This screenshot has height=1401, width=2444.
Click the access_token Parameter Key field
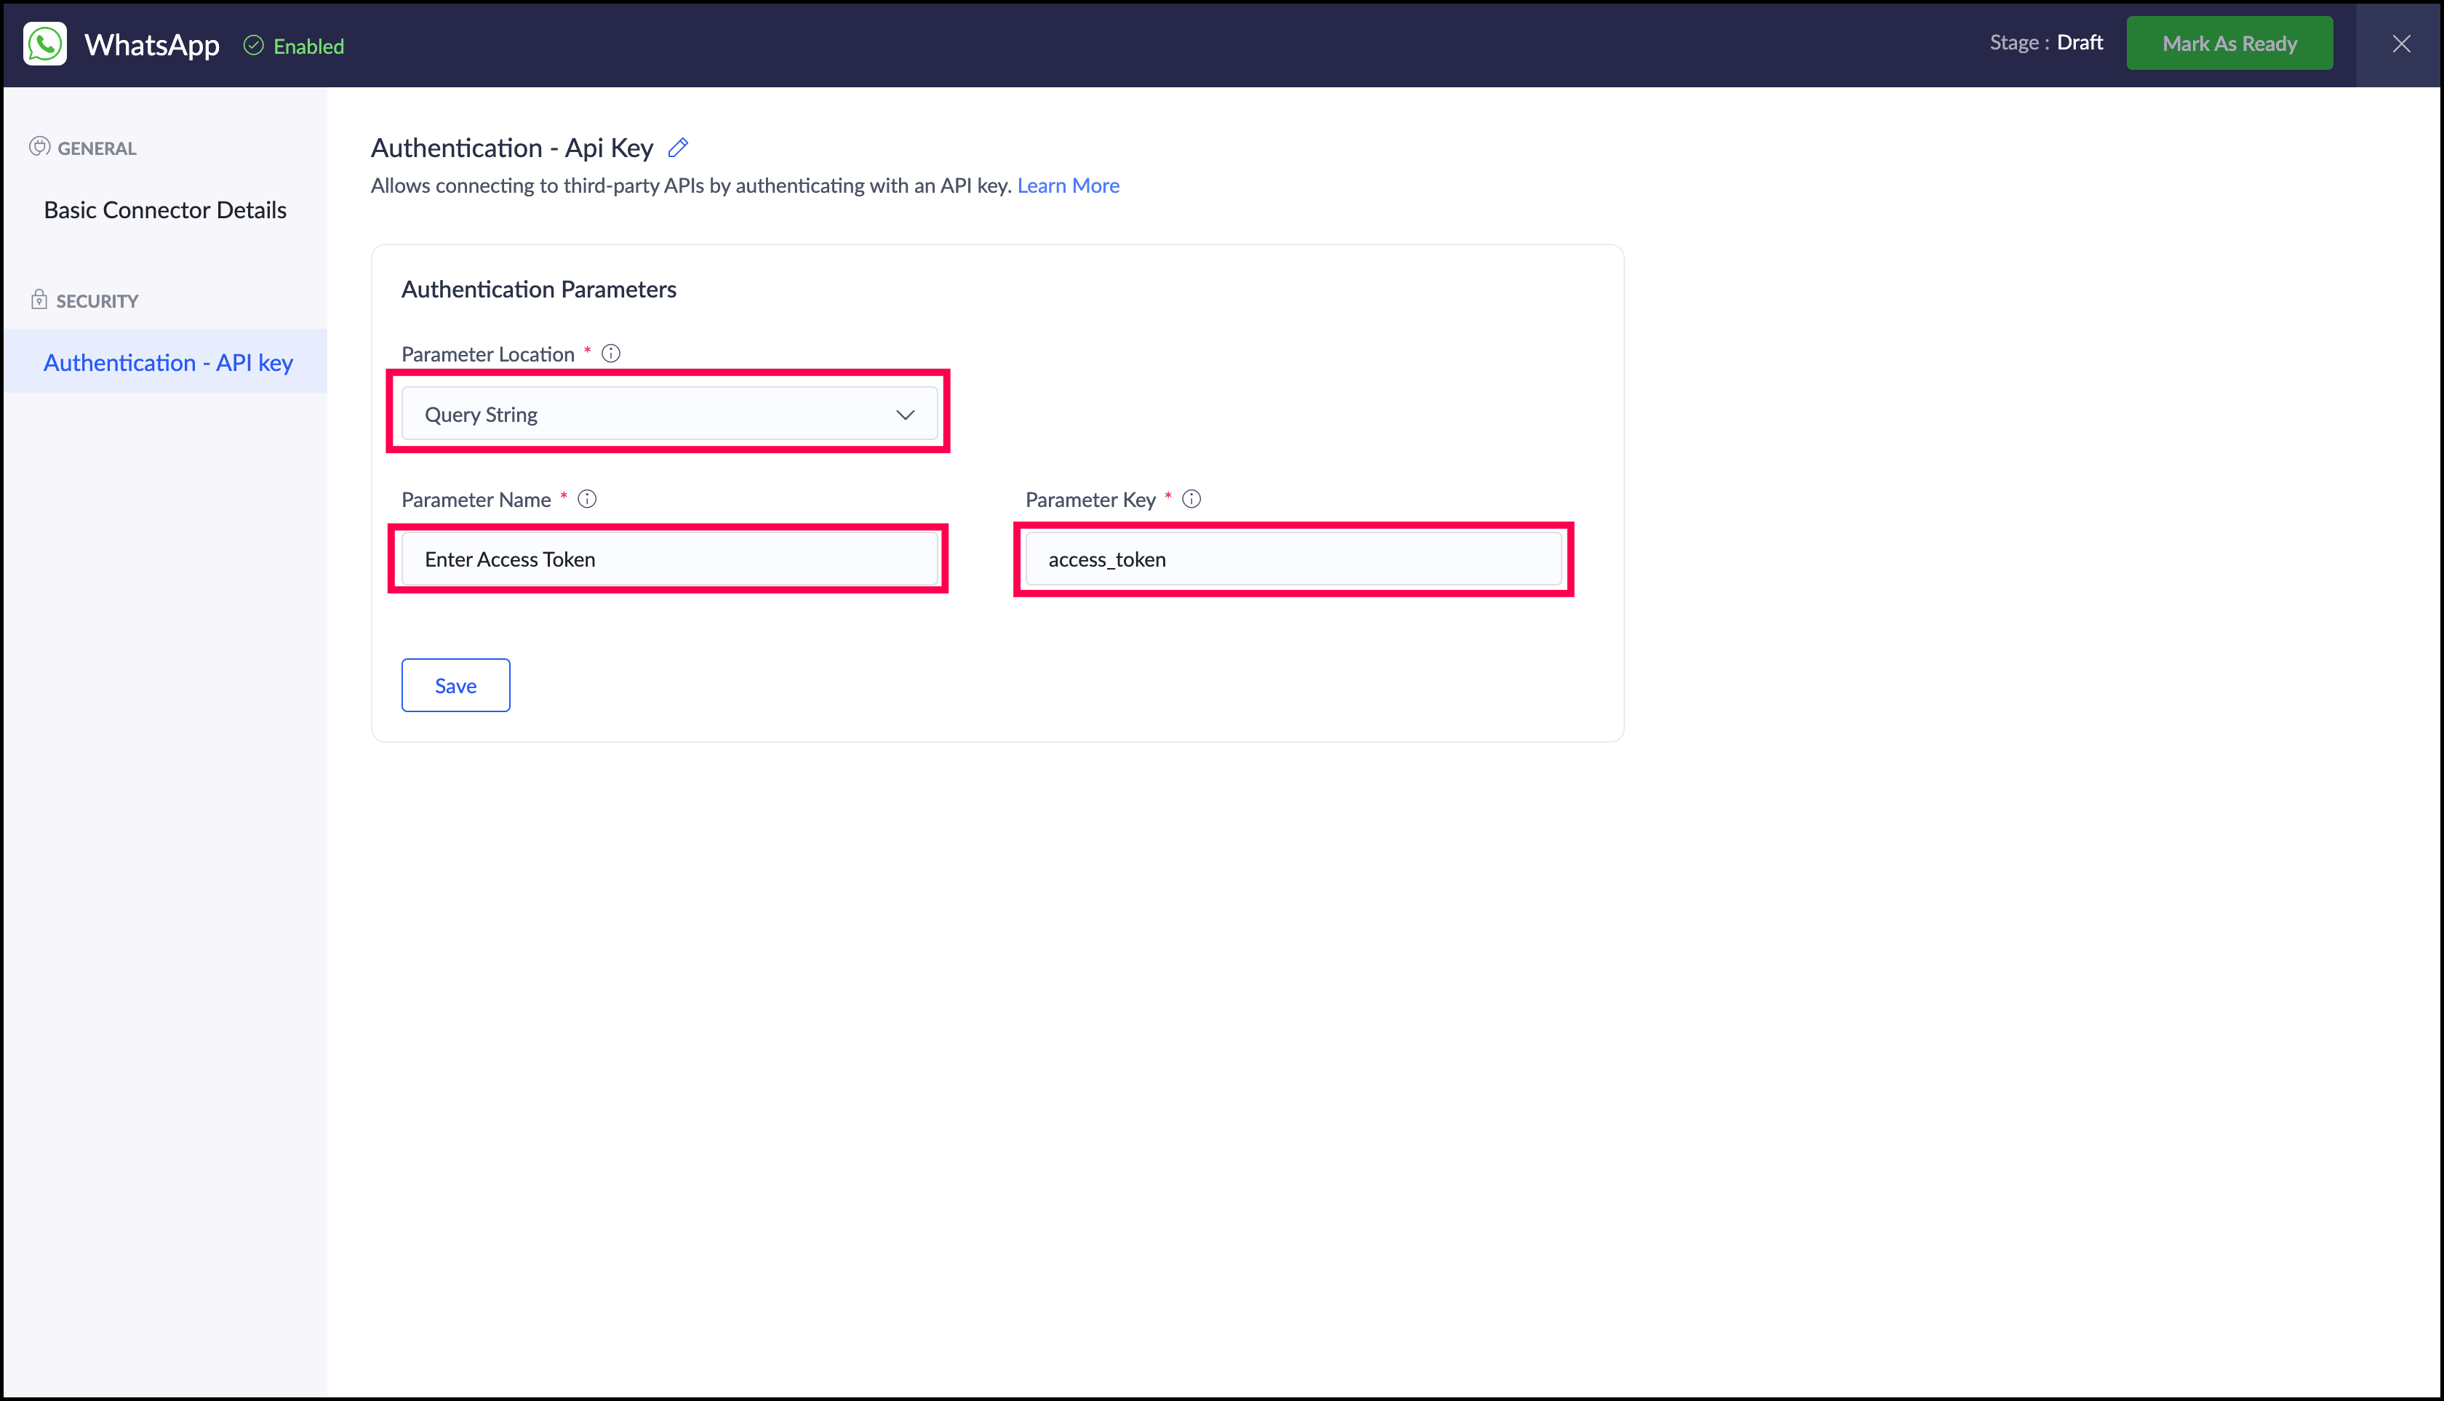[x=1293, y=559]
